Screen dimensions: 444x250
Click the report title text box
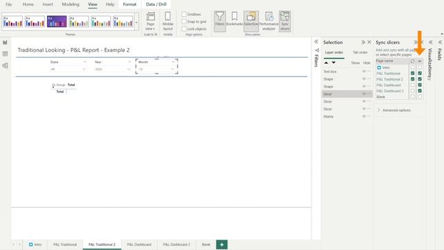(x=74, y=50)
